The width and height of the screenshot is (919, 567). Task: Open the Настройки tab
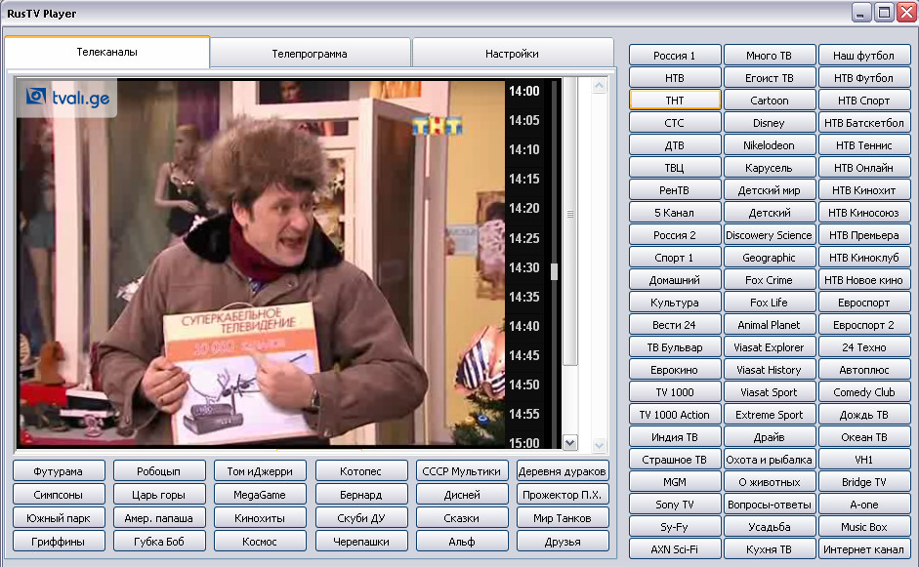click(x=512, y=54)
